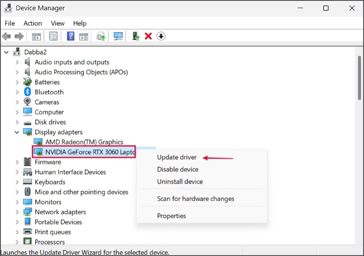Expand Audio Processing Objects (APOs) chevron
The width and height of the screenshot is (364, 256).
point(17,72)
